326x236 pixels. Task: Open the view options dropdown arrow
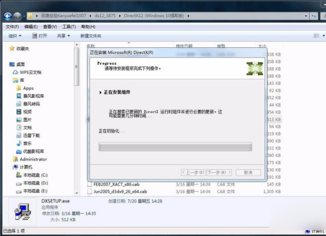pyautogui.click(x=323, y=36)
